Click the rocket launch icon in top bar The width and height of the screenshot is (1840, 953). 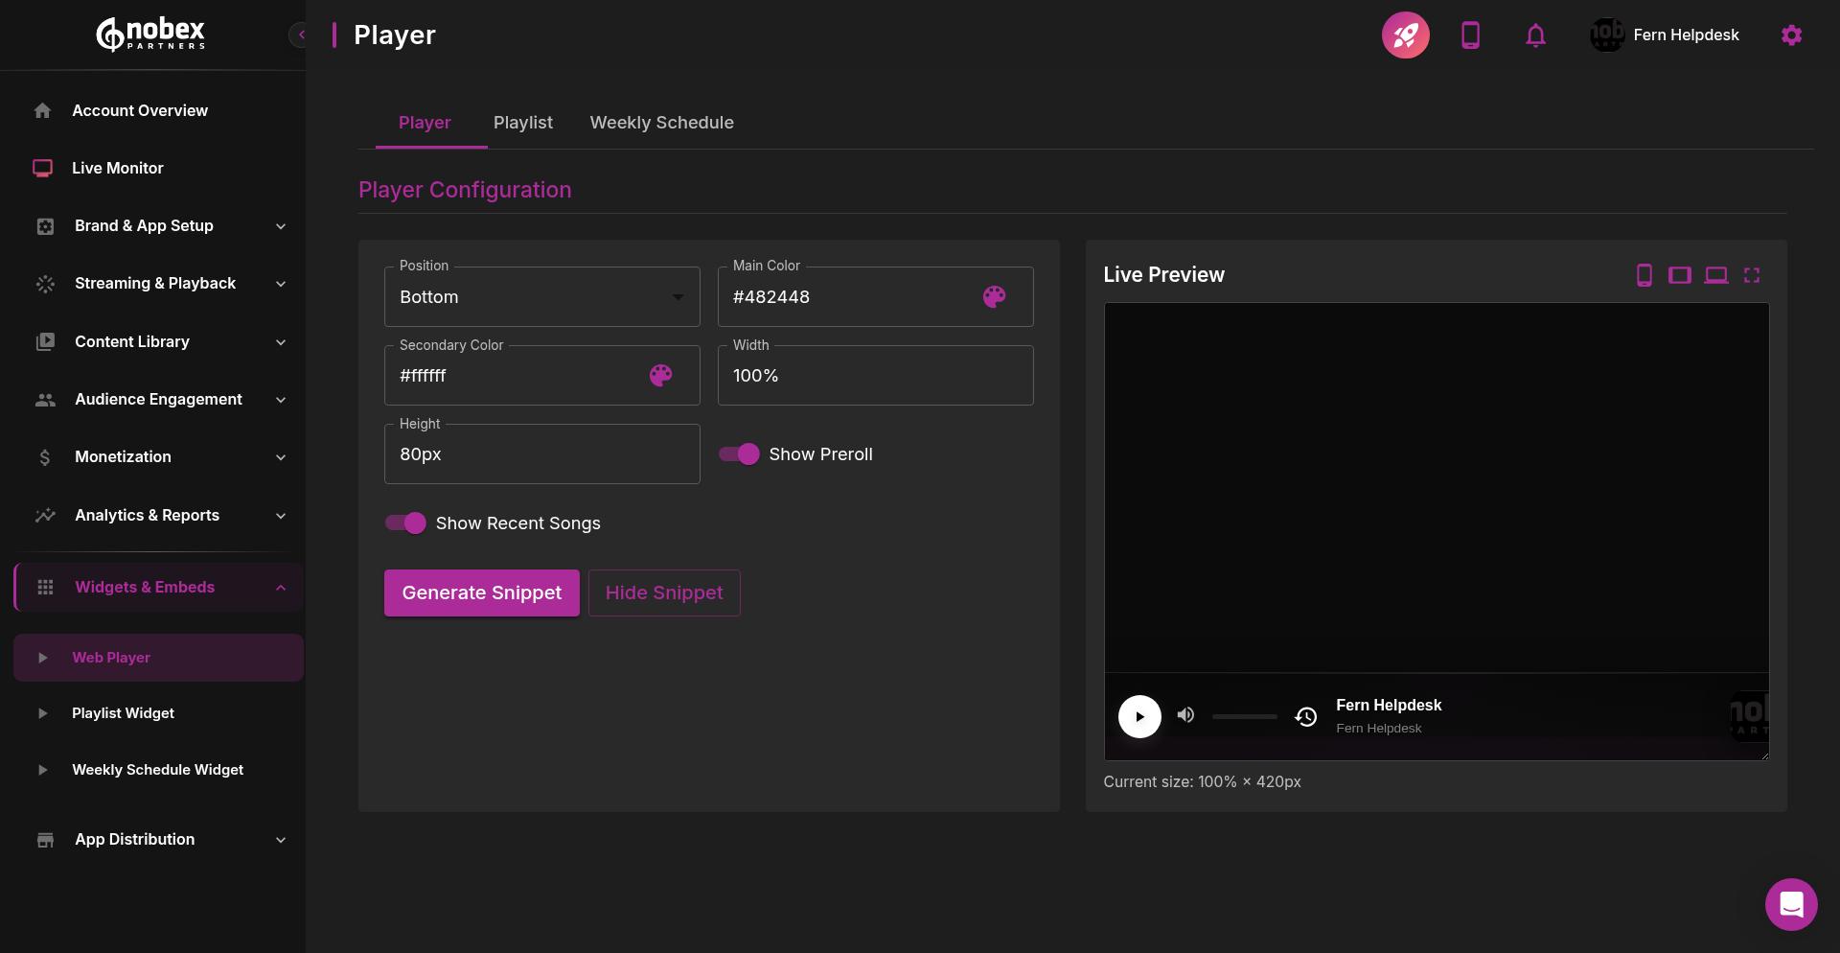click(1405, 35)
